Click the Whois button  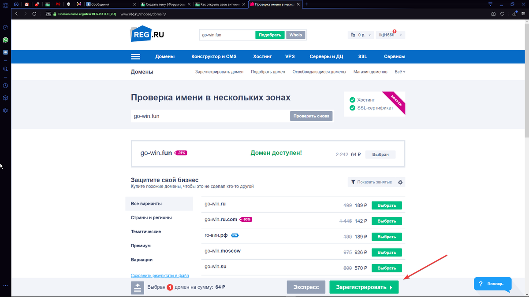296,35
